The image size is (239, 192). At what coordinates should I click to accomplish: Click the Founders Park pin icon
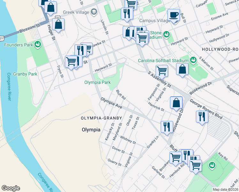pos(37,44)
